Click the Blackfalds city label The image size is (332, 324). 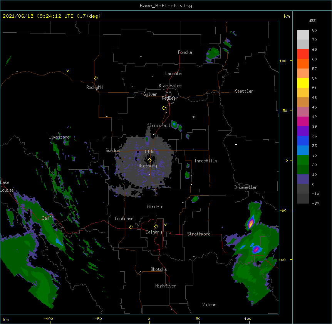pos(170,86)
